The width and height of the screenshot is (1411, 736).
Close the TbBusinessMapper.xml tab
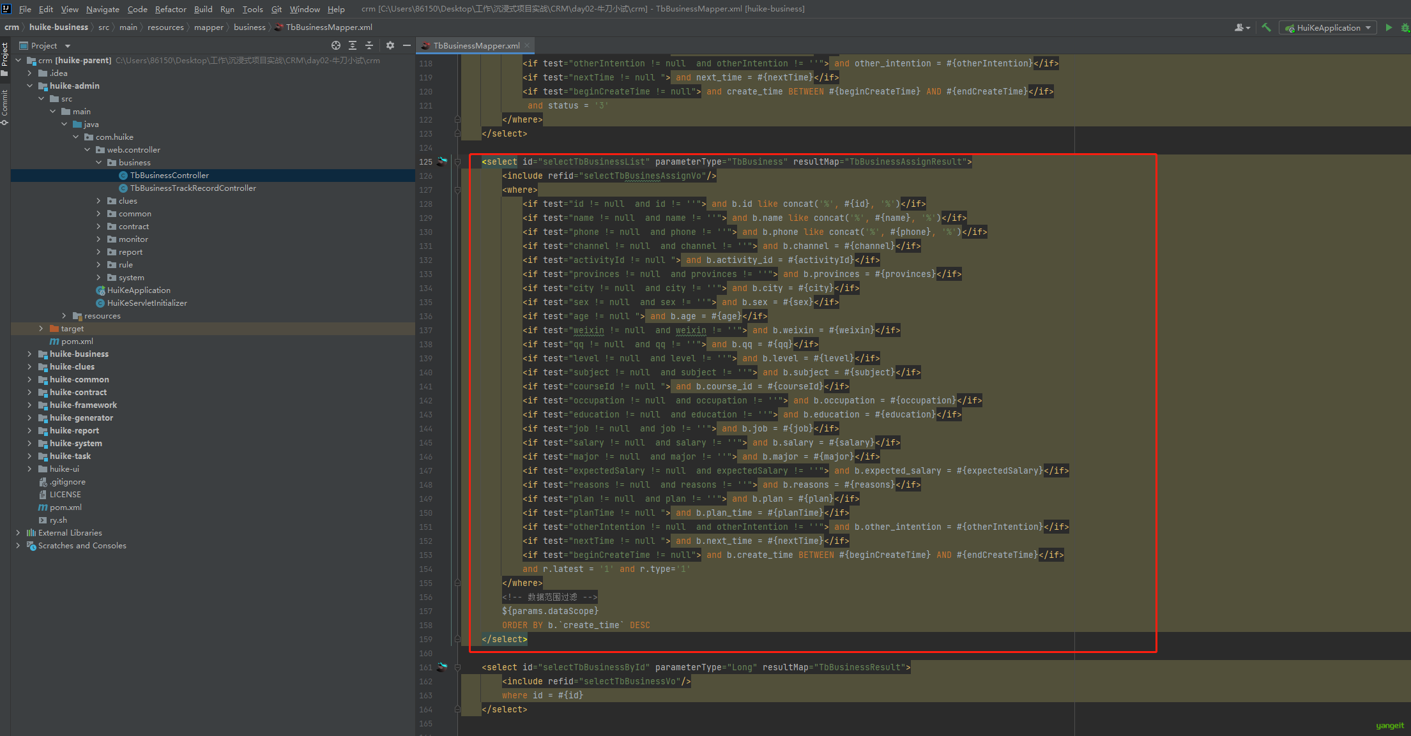click(527, 45)
